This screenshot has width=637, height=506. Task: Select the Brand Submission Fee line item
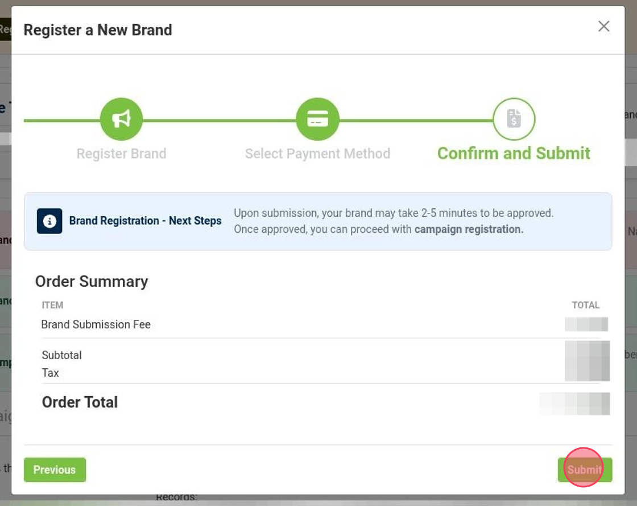click(96, 324)
